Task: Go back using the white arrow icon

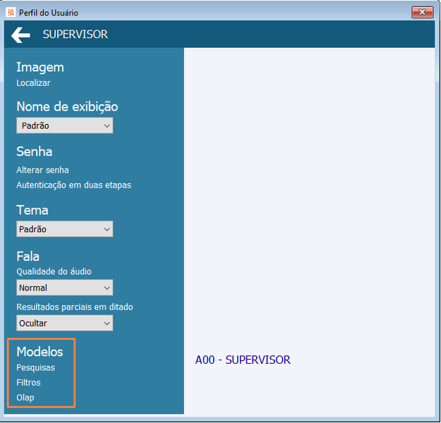Action: click(x=20, y=35)
